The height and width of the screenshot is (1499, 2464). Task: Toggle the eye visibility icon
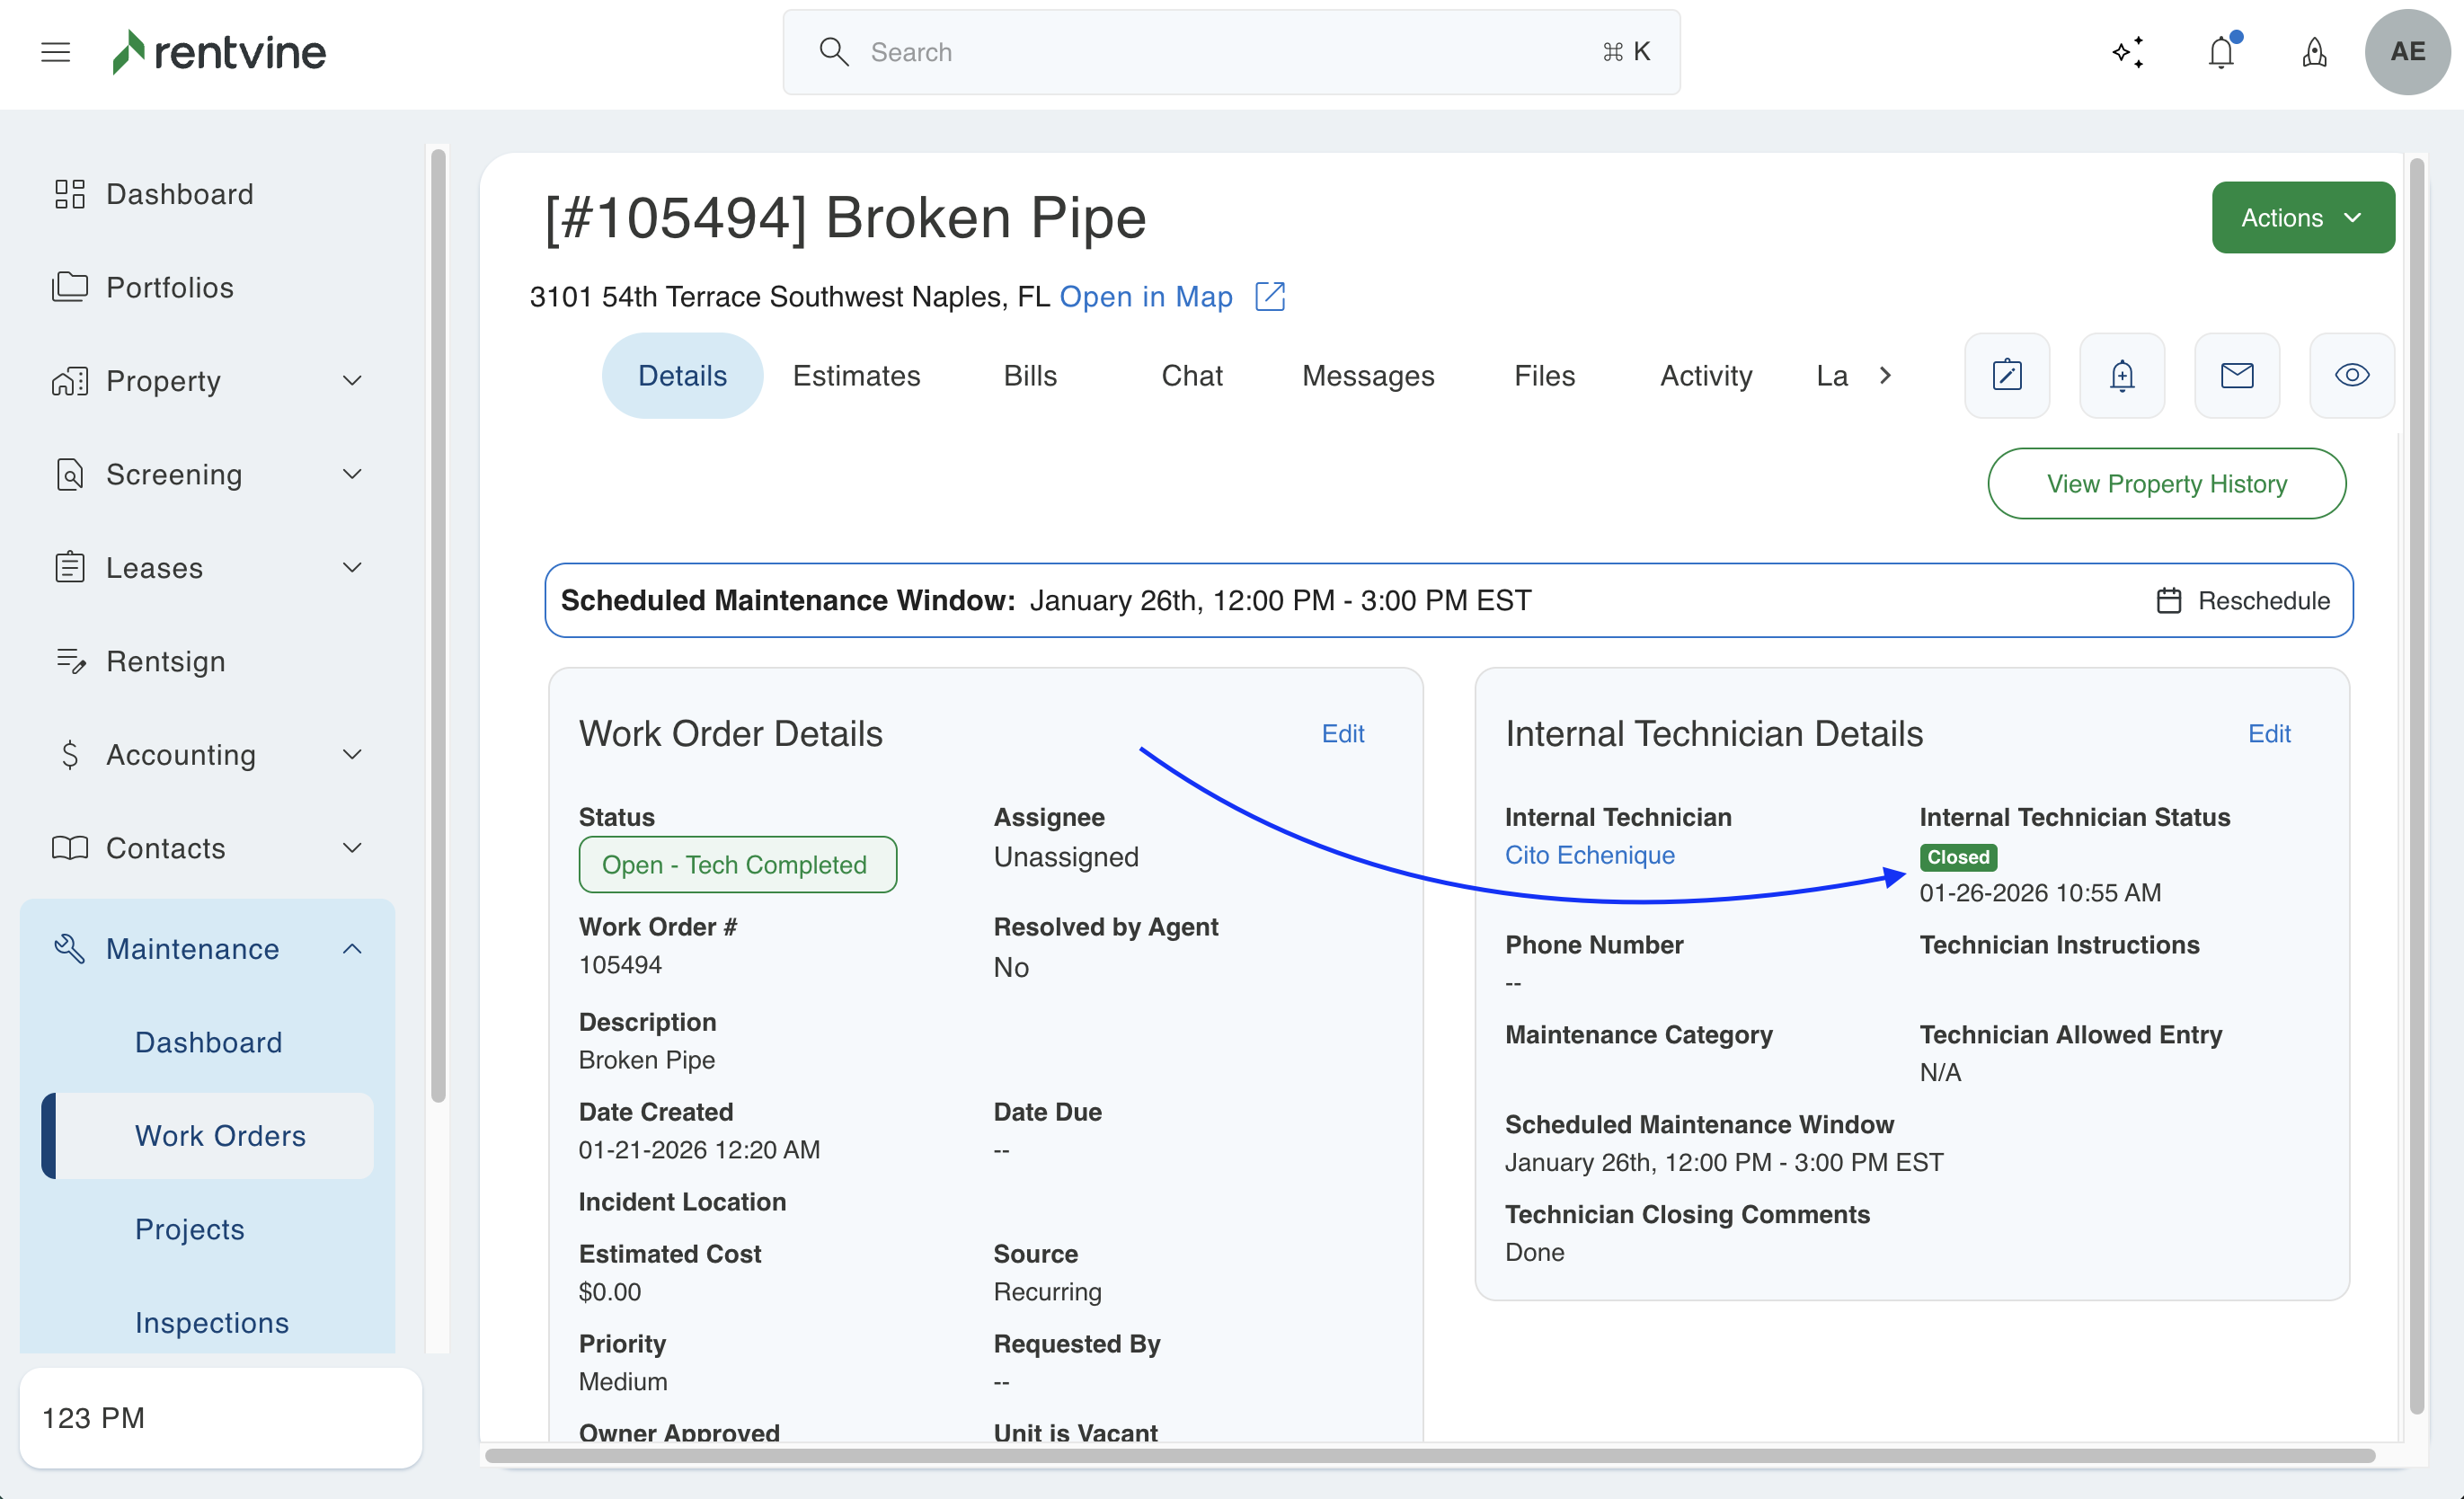(2351, 376)
